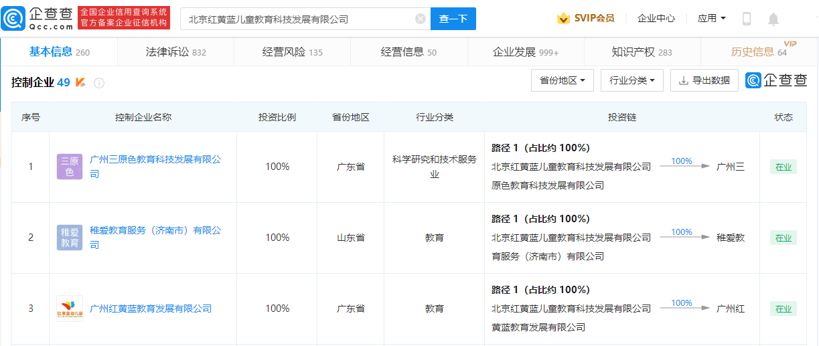Screen dimensions: 819x346
Task: Click the 投资链 column header
Action: 622,117
